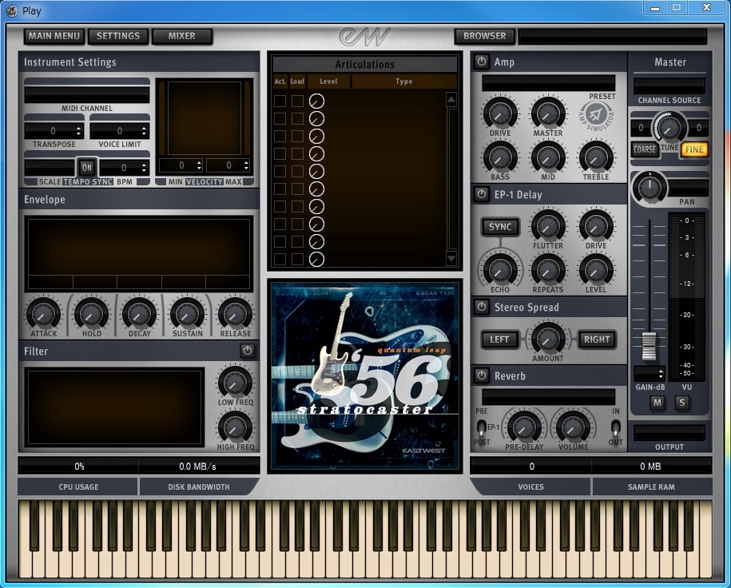Click the '56 Stratocaster artwork thumbnail

[365, 375]
